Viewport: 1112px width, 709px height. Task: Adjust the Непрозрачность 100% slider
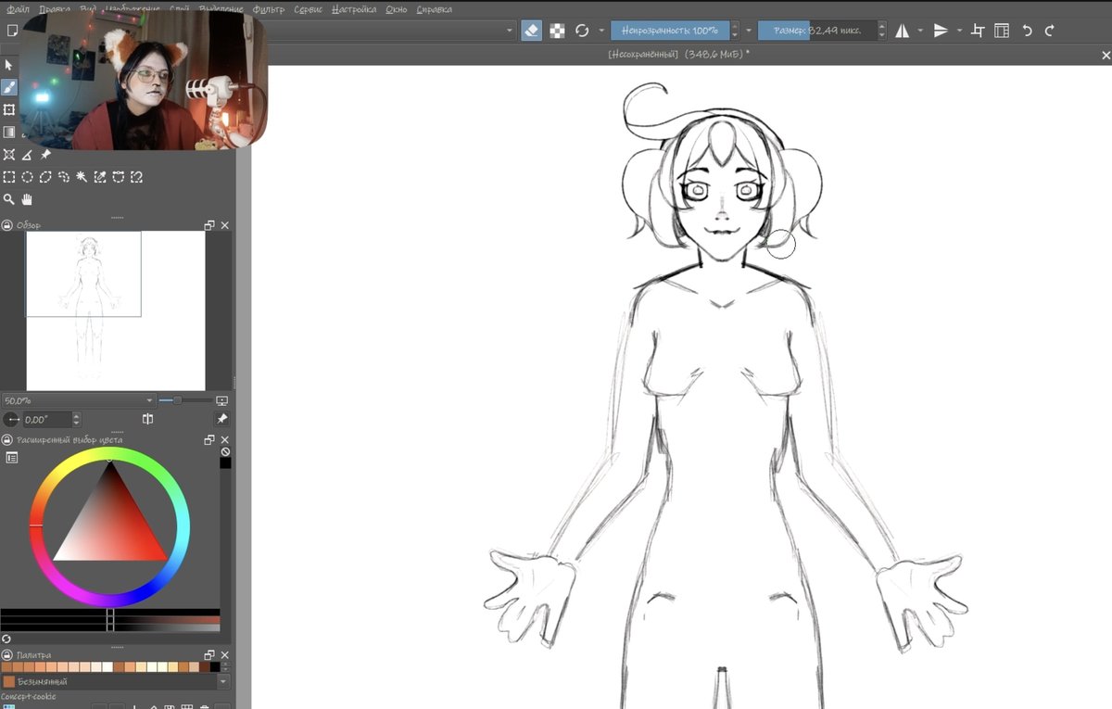pyautogui.click(x=669, y=31)
